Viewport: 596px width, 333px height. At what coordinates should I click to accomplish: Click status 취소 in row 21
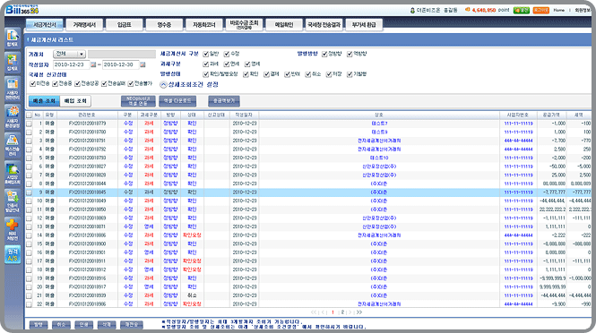pos(192,295)
